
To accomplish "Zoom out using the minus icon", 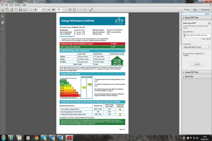I will (x=49, y=9).
